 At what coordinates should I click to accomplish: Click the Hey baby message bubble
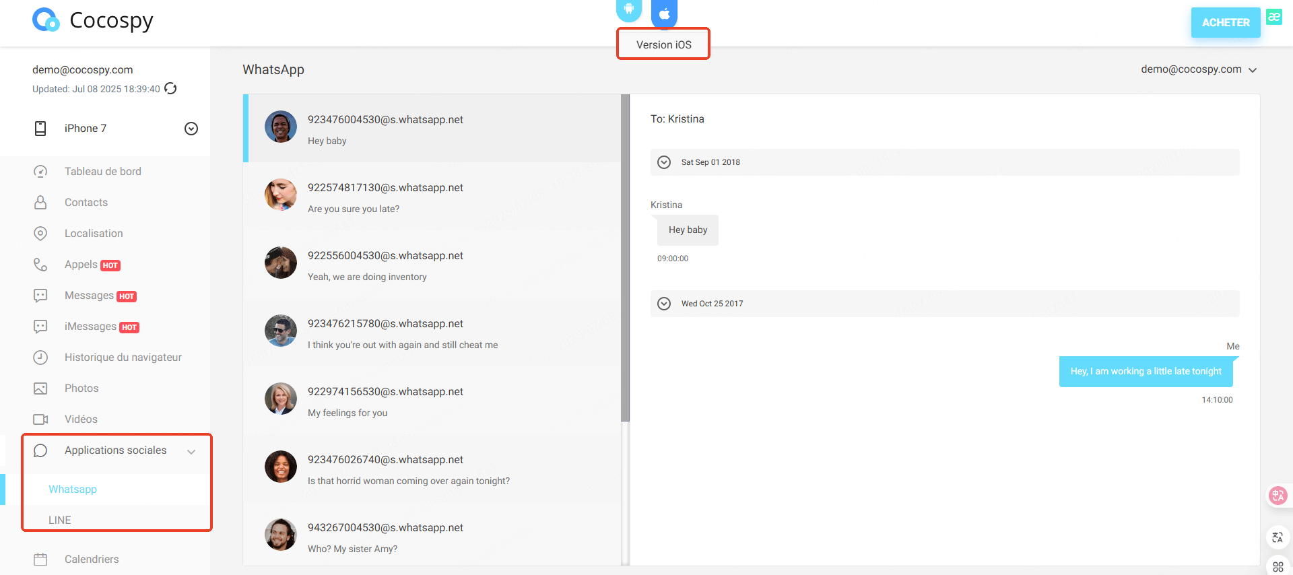(688, 230)
